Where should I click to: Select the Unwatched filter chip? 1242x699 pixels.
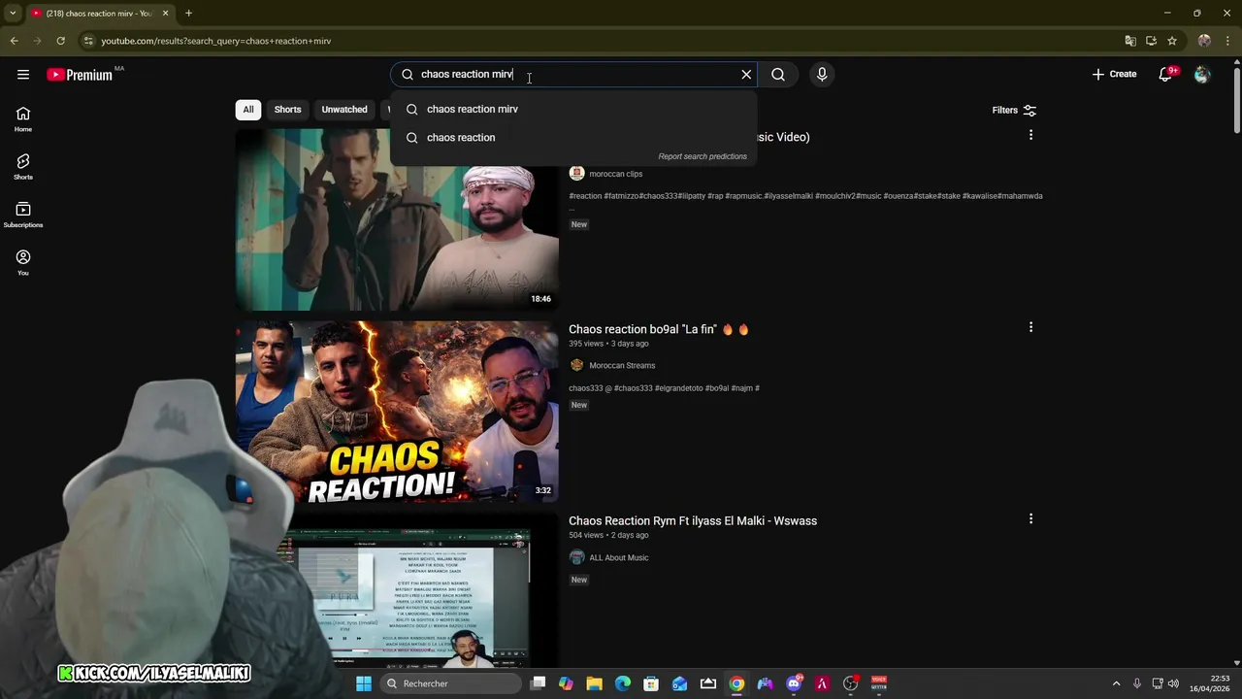tap(344, 110)
